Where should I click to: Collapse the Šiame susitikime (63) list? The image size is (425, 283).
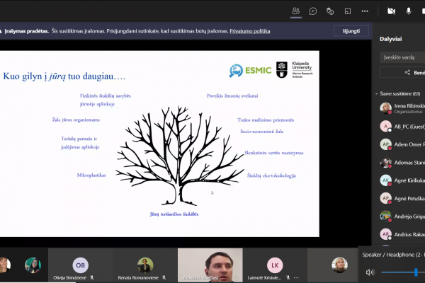tap(377, 93)
